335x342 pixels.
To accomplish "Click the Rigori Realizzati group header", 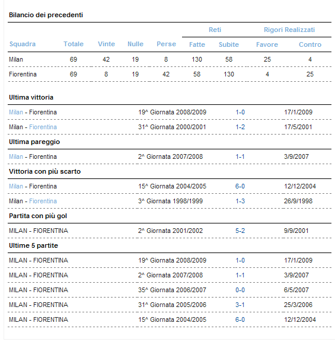I will click(289, 30).
